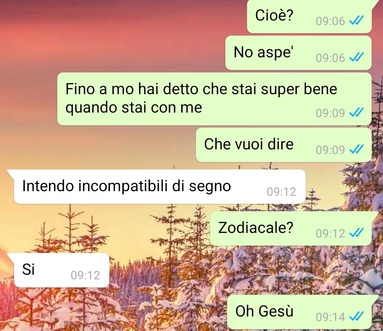Select the 'Che vuoi dire' message bubble
The height and width of the screenshot is (331, 383).
click(x=284, y=145)
